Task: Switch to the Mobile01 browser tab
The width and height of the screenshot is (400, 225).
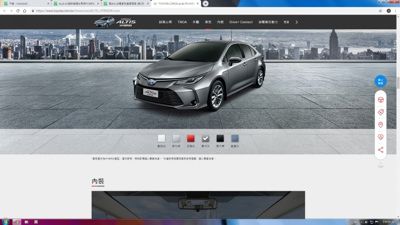Action: tap(26, 3)
